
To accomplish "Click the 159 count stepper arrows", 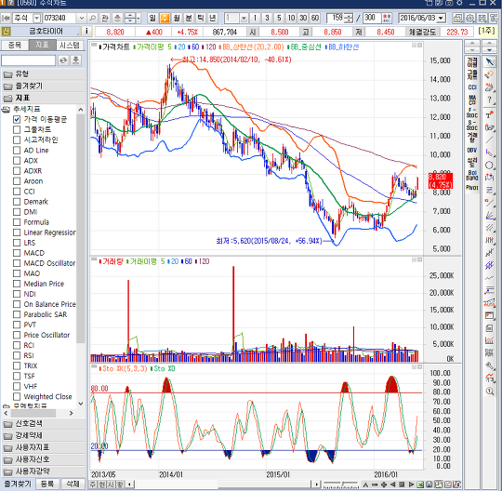I will 349,18.
